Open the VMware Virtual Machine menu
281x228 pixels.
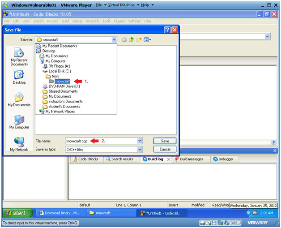pyautogui.click(x=123, y=5)
